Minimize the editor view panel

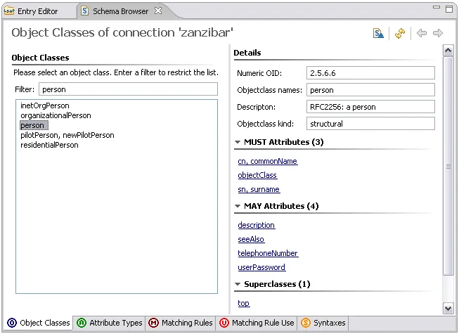(x=437, y=7)
